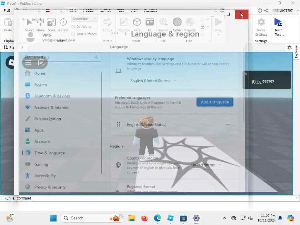Open the Geometric snapping mode dropdown
Image resolution: width=300 pixels, height=225 pixels.
tap(84, 19)
